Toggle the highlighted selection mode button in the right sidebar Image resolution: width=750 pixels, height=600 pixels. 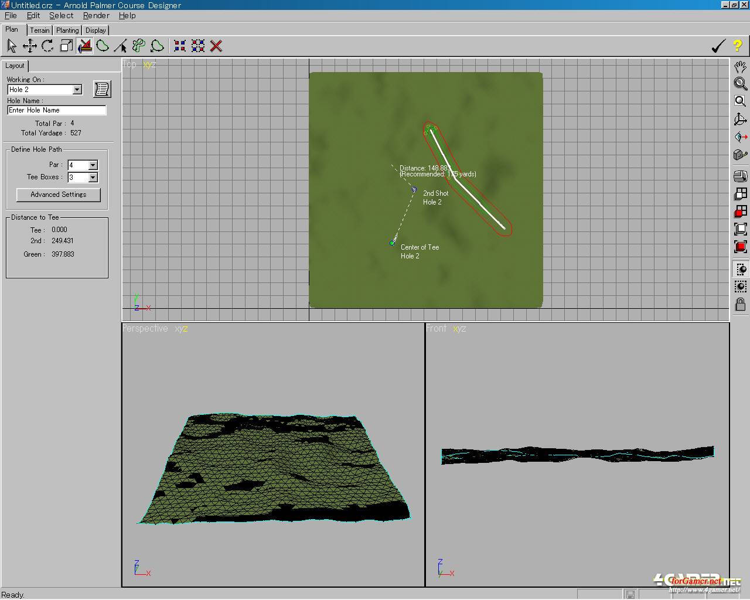click(741, 269)
